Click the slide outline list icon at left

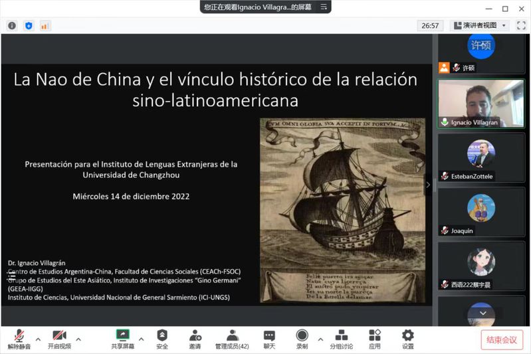click(11, 276)
